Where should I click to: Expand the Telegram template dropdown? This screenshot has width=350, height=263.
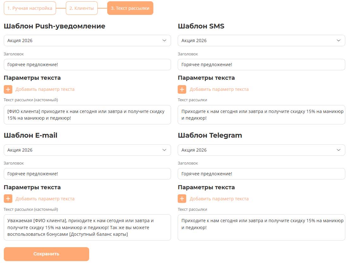coord(261,150)
